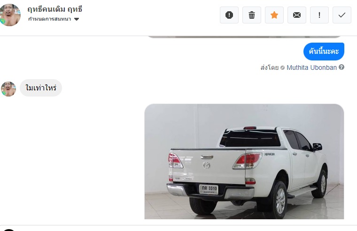
Task: Click the ส่งโดย sent-by label
Action: click(x=270, y=67)
